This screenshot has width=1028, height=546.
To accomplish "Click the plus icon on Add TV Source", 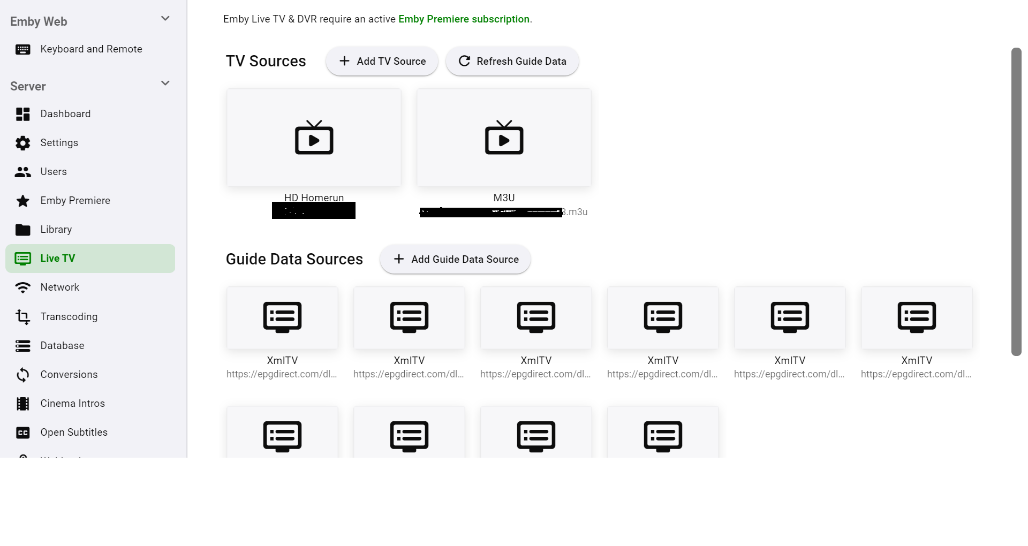I will click(x=344, y=61).
